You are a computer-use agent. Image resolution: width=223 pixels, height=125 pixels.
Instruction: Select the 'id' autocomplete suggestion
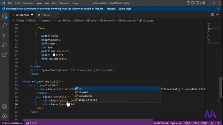point(117,89)
